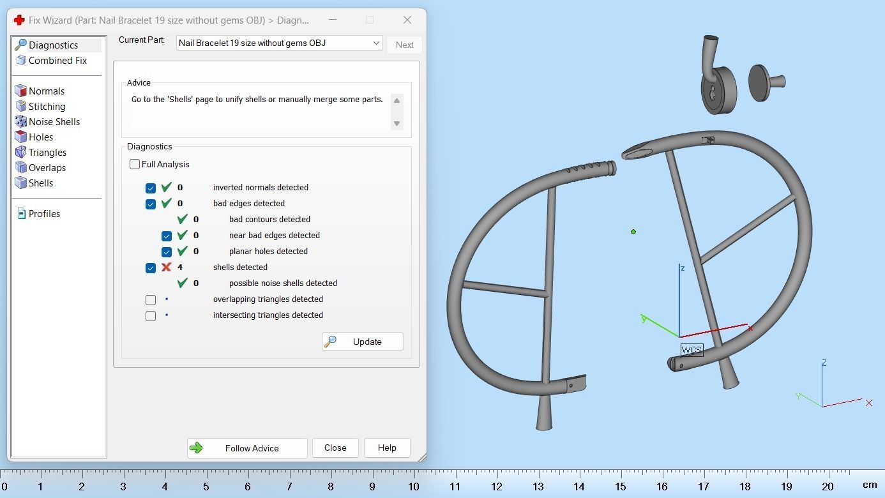Click the cylindrical clasp part in viewport
Screen dimensions: 885x498
coord(718,89)
